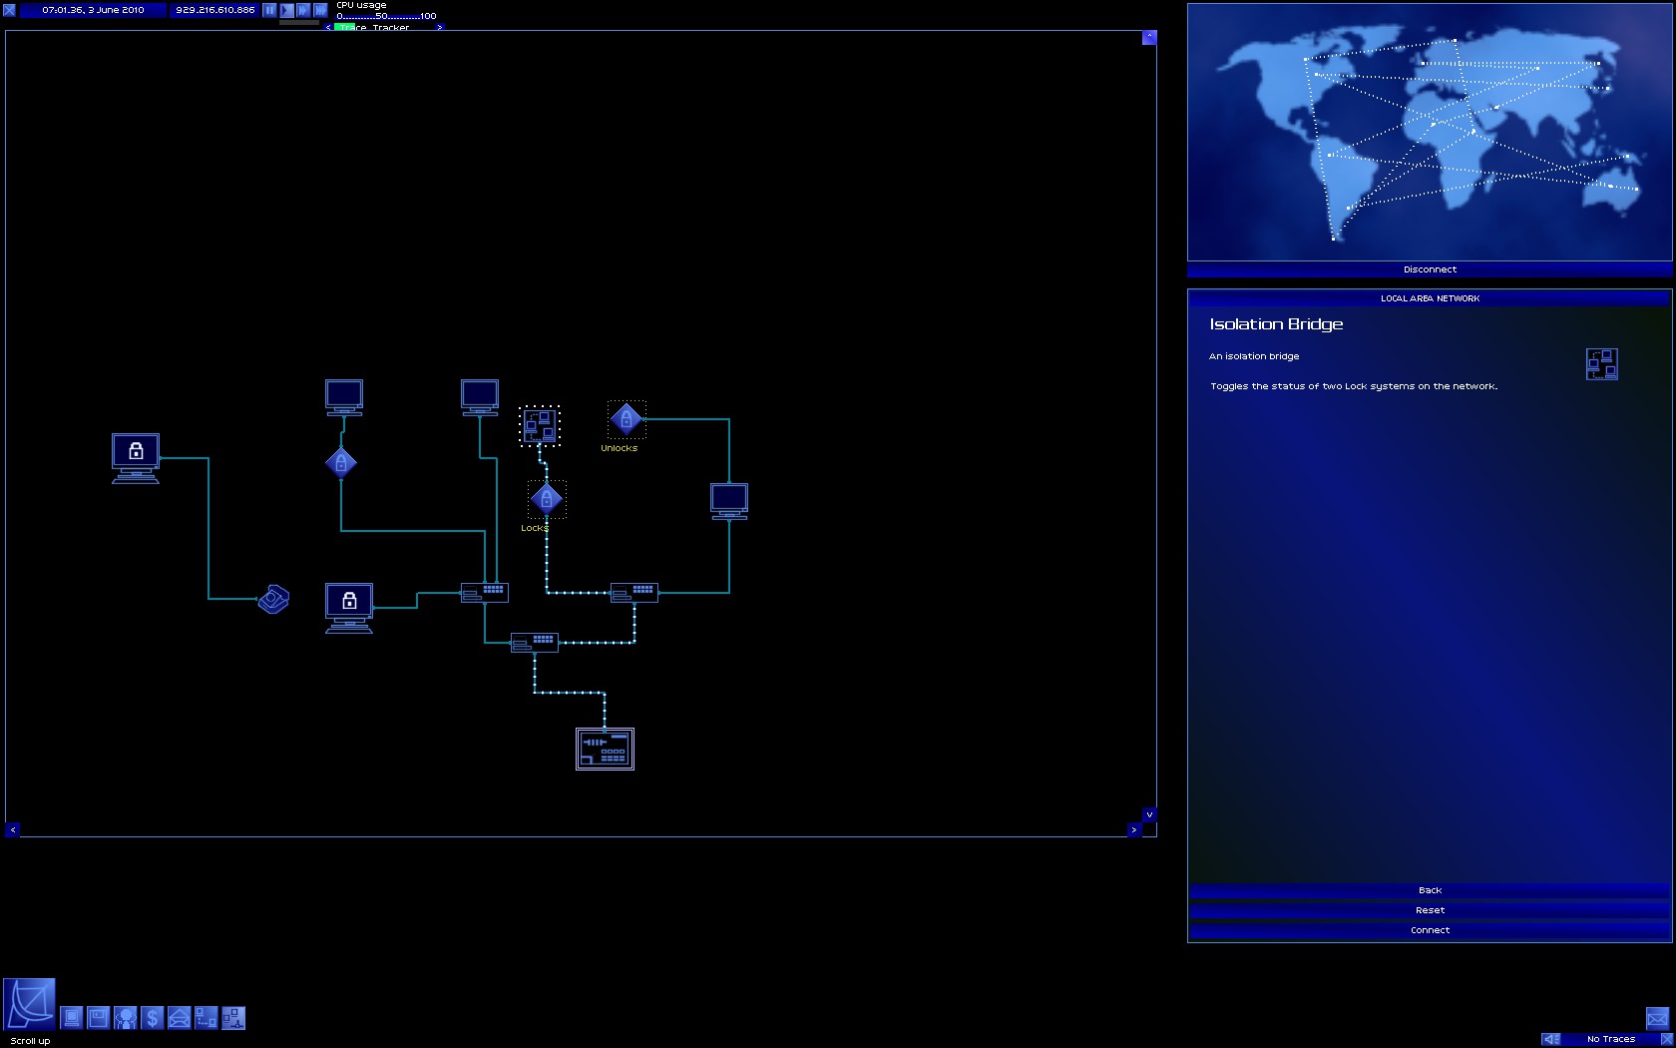Viewport: 1676px width, 1048px height.
Task: Increase CPU priority of Trace Tracker
Action: (x=439, y=28)
